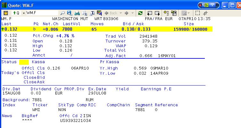Click the Trad Vol value 2941948

tap(148, 36)
